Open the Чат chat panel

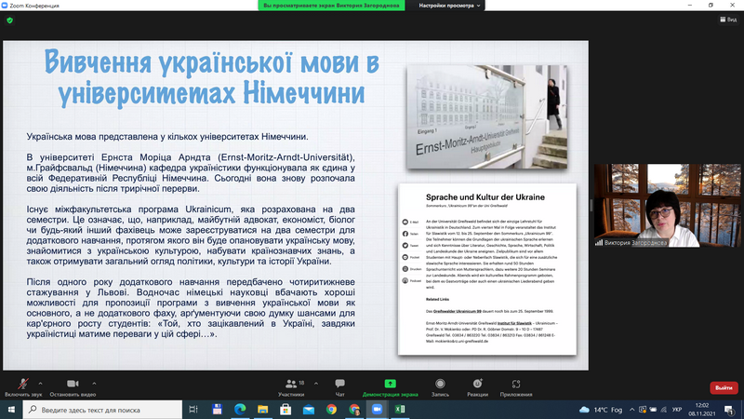tap(339, 387)
